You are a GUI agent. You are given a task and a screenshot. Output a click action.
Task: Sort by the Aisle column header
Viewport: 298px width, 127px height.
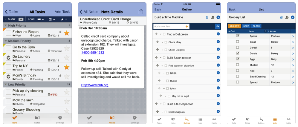point(273,31)
